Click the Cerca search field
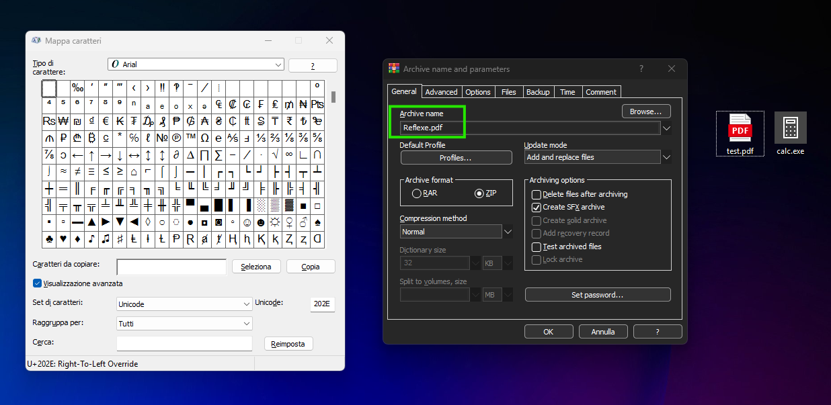This screenshot has width=831, height=405. pos(184,344)
